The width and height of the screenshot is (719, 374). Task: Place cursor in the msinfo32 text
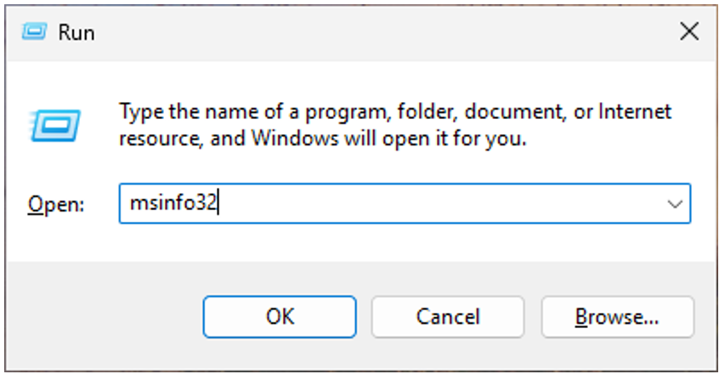coord(174,205)
